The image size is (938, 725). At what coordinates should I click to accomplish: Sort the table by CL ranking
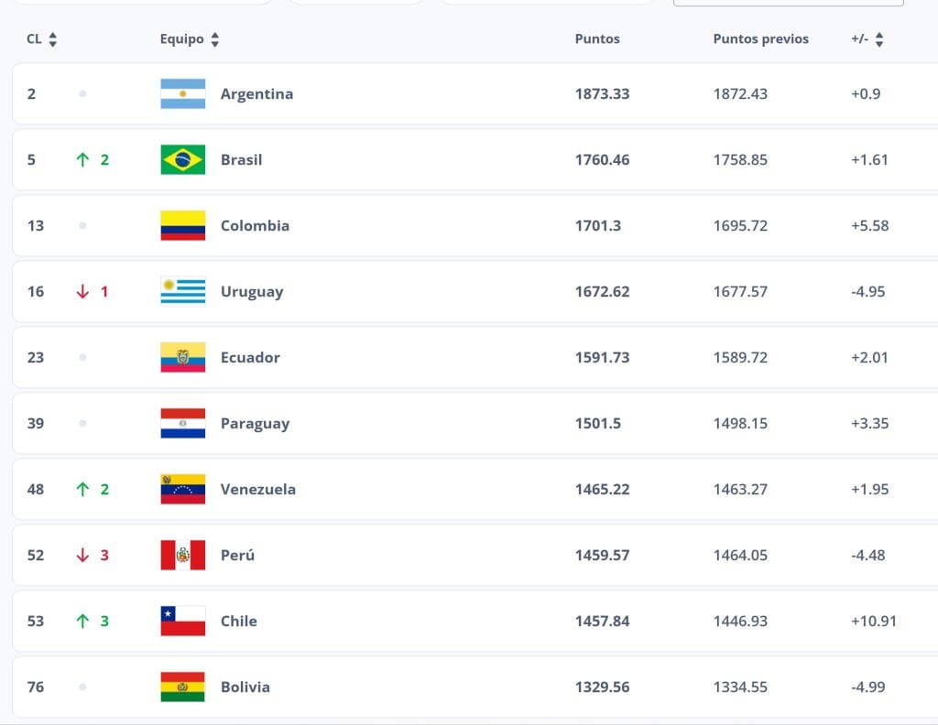pos(42,39)
